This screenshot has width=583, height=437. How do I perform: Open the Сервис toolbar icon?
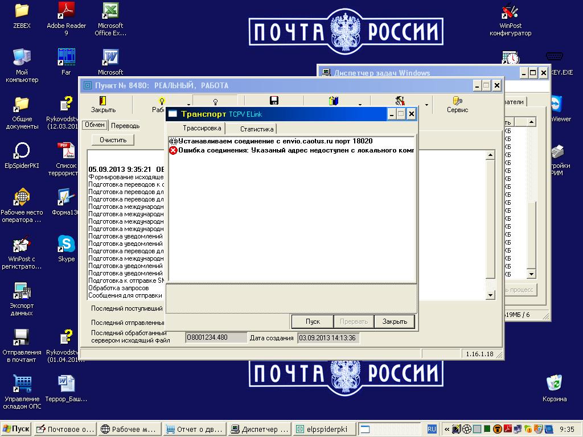pyautogui.click(x=457, y=101)
